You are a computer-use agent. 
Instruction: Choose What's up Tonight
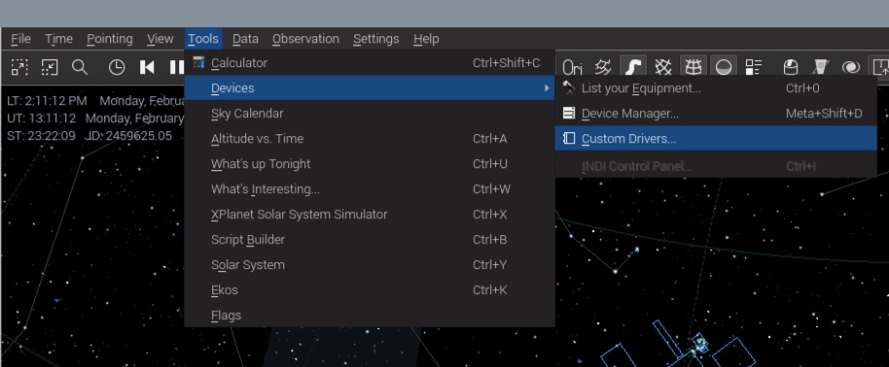coord(369,164)
